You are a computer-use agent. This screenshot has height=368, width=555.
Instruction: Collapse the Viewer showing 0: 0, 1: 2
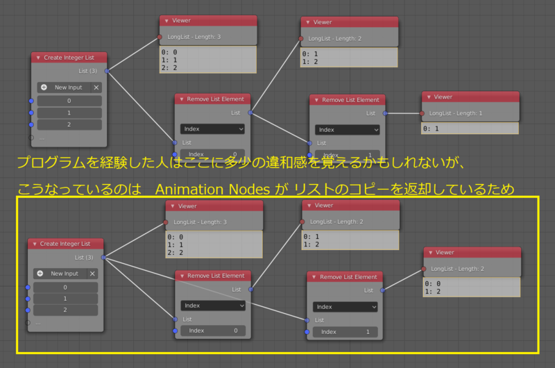point(430,253)
